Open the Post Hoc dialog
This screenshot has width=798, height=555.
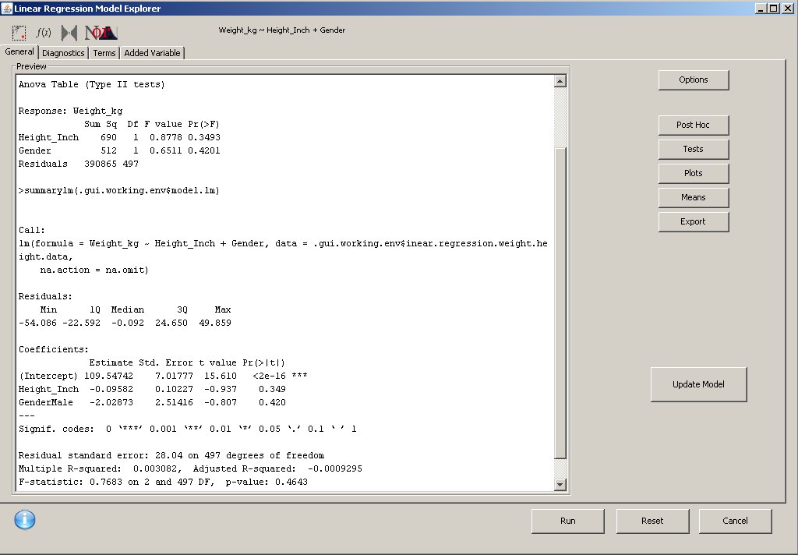pos(693,125)
